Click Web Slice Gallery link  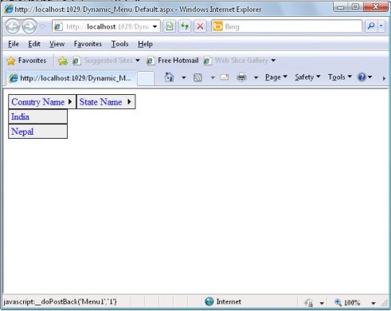240,61
